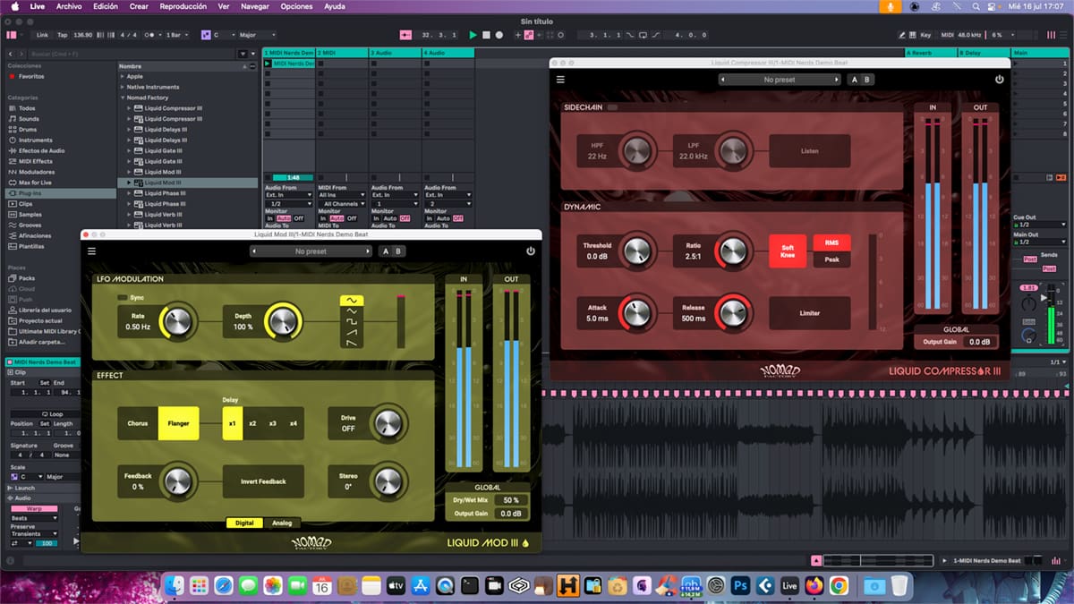Click the Tap tempo button
1074x604 pixels.
point(63,35)
